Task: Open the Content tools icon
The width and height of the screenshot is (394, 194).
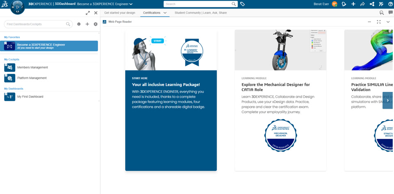Action: tap(381, 4)
